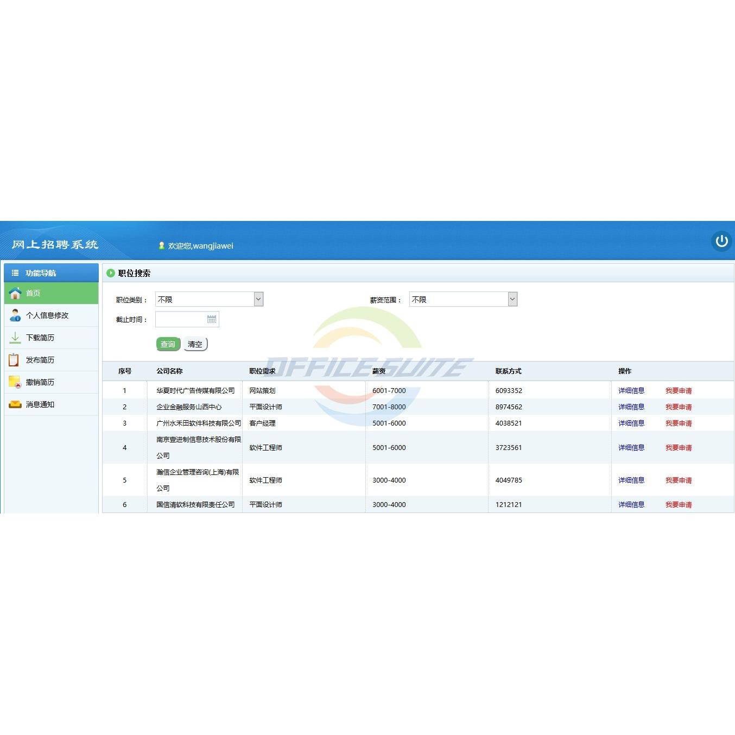735x735 pixels.
Task: Click the home icon beside 首页
Action: click(x=15, y=293)
